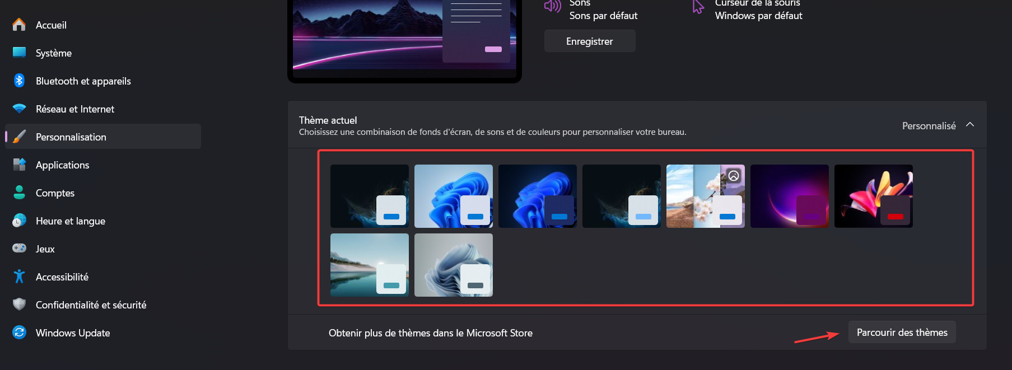Open Comptes via the person icon
1012x370 pixels.
click(x=19, y=193)
